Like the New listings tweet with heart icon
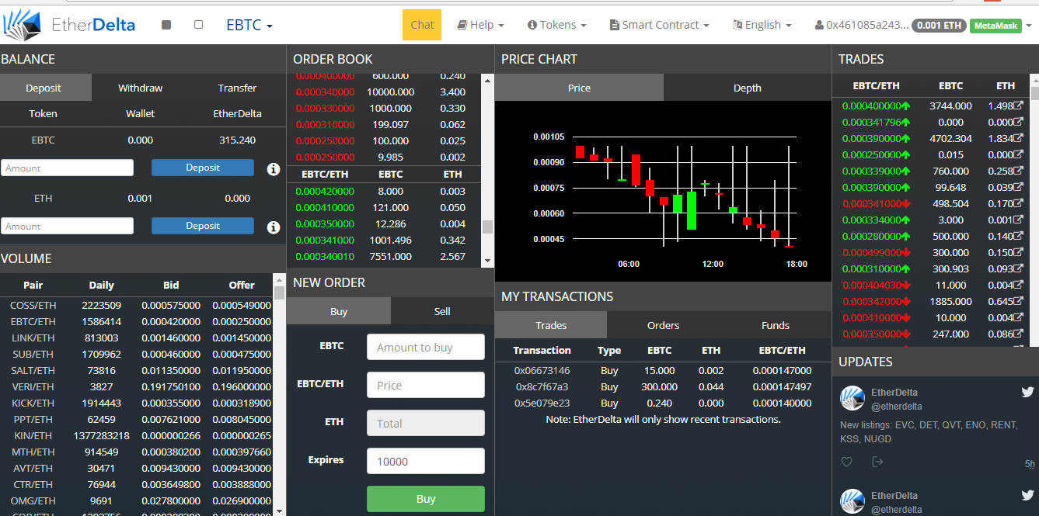This screenshot has width=1039, height=516. pyautogui.click(x=847, y=462)
